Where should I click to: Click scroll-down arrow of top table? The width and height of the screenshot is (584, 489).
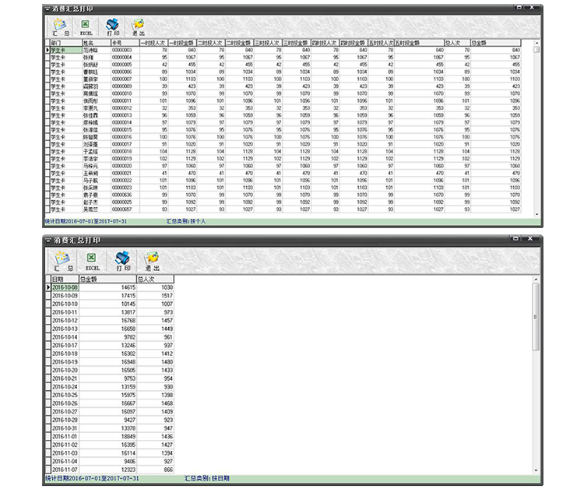537,214
